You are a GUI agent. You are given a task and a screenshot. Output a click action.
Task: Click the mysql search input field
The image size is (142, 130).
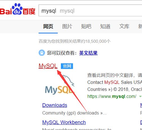(90, 10)
